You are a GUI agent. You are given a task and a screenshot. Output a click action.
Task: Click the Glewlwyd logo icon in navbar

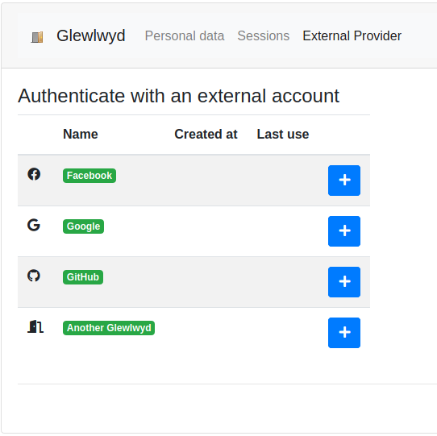[x=37, y=37]
